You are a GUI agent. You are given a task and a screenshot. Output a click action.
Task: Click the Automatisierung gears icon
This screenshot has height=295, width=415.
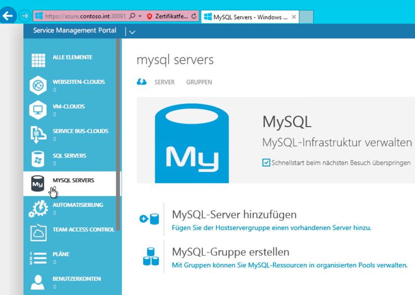[x=38, y=209]
